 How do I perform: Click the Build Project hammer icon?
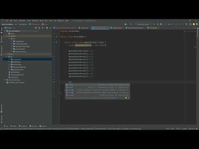131,24
